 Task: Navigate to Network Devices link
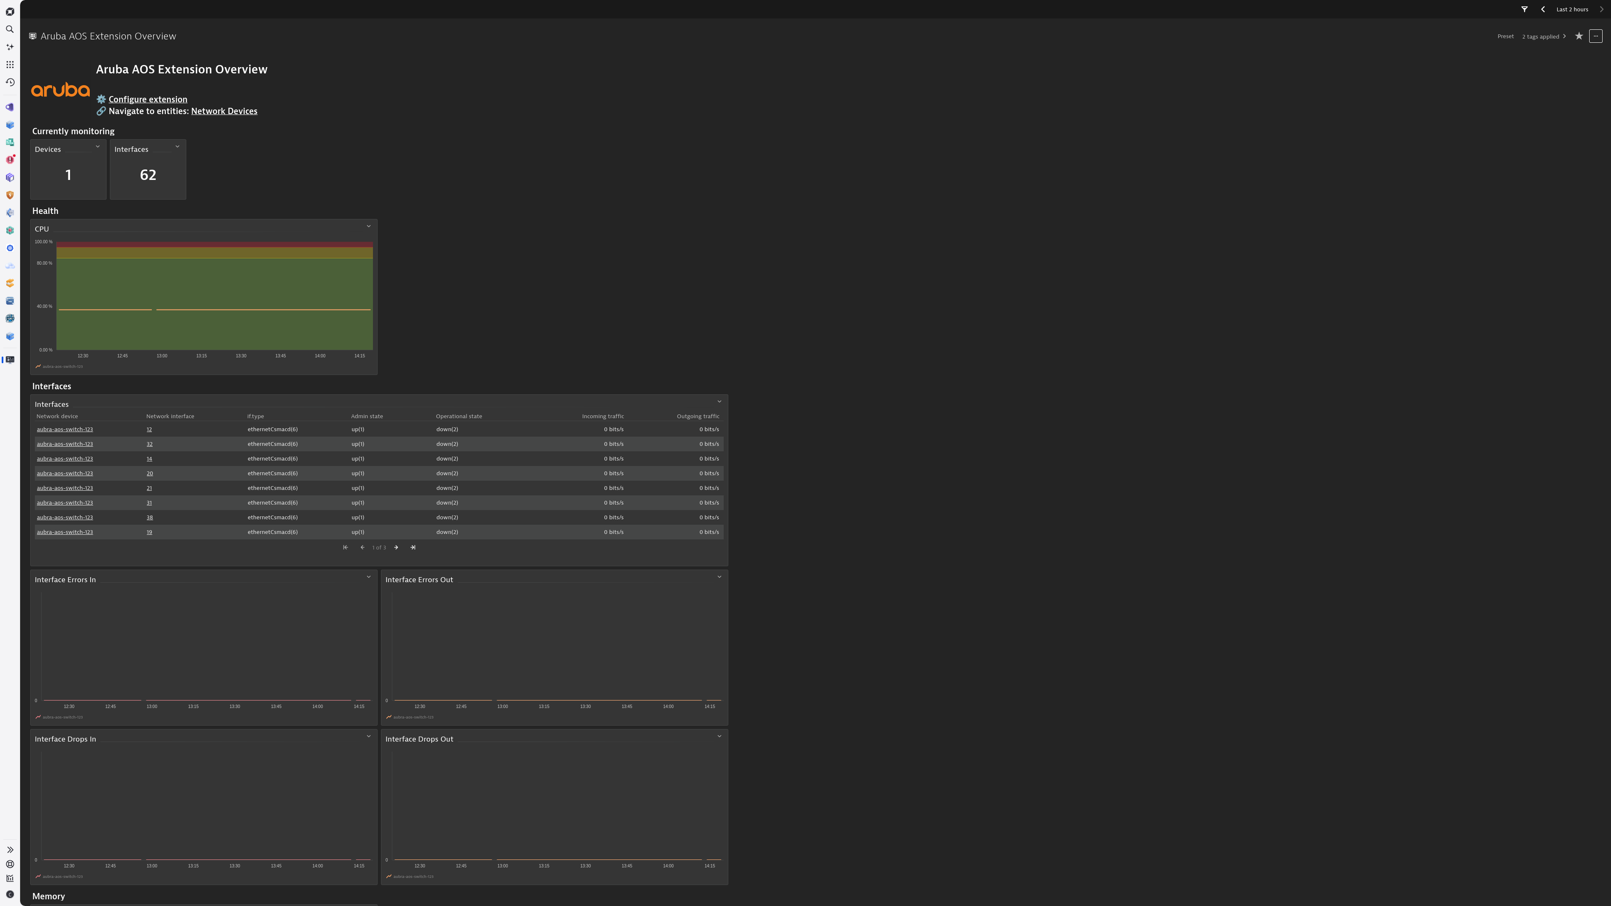[x=224, y=111]
